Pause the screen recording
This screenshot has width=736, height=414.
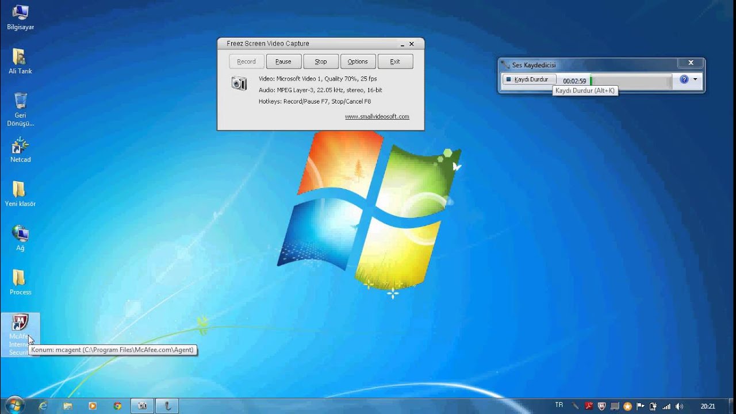tap(283, 62)
